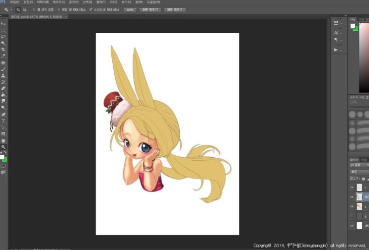Hide the yellow hair layer eye icon
The height and width of the screenshot is (250, 369).
coord(352,206)
